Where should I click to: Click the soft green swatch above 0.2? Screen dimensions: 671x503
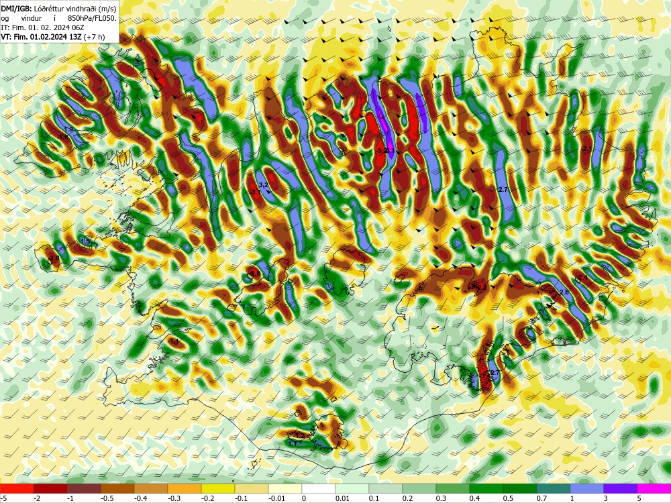(419, 488)
